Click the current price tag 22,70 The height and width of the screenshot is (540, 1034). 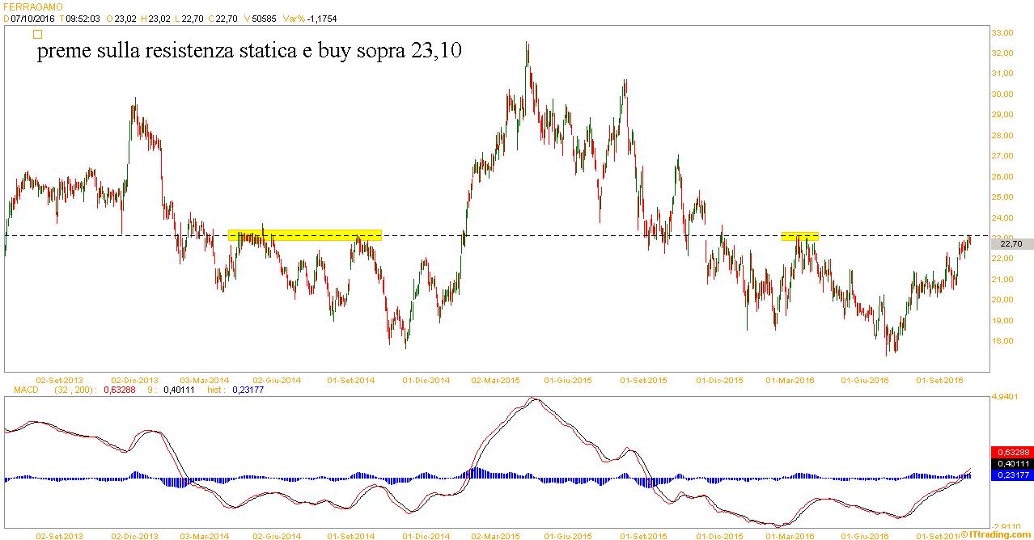(x=1011, y=243)
